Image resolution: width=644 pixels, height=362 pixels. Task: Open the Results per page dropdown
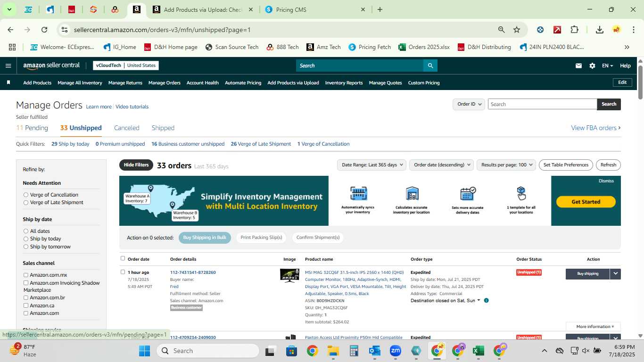point(506,165)
